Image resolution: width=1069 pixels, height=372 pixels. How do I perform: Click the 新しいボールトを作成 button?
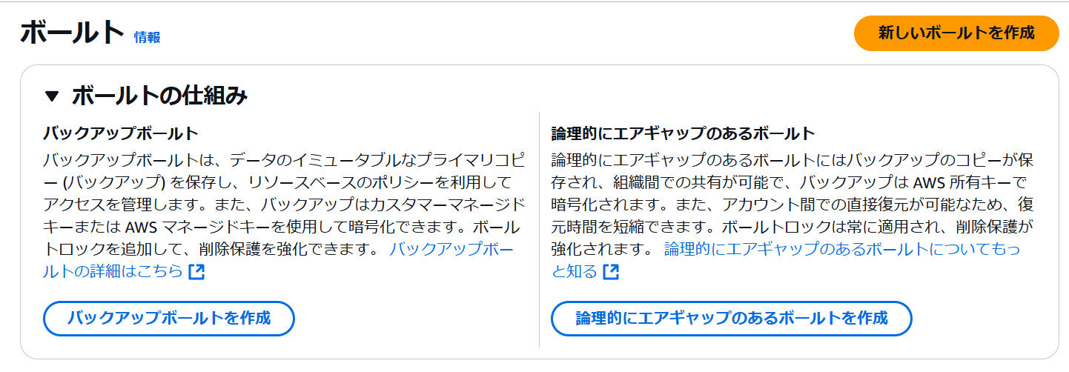(x=956, y=33)
